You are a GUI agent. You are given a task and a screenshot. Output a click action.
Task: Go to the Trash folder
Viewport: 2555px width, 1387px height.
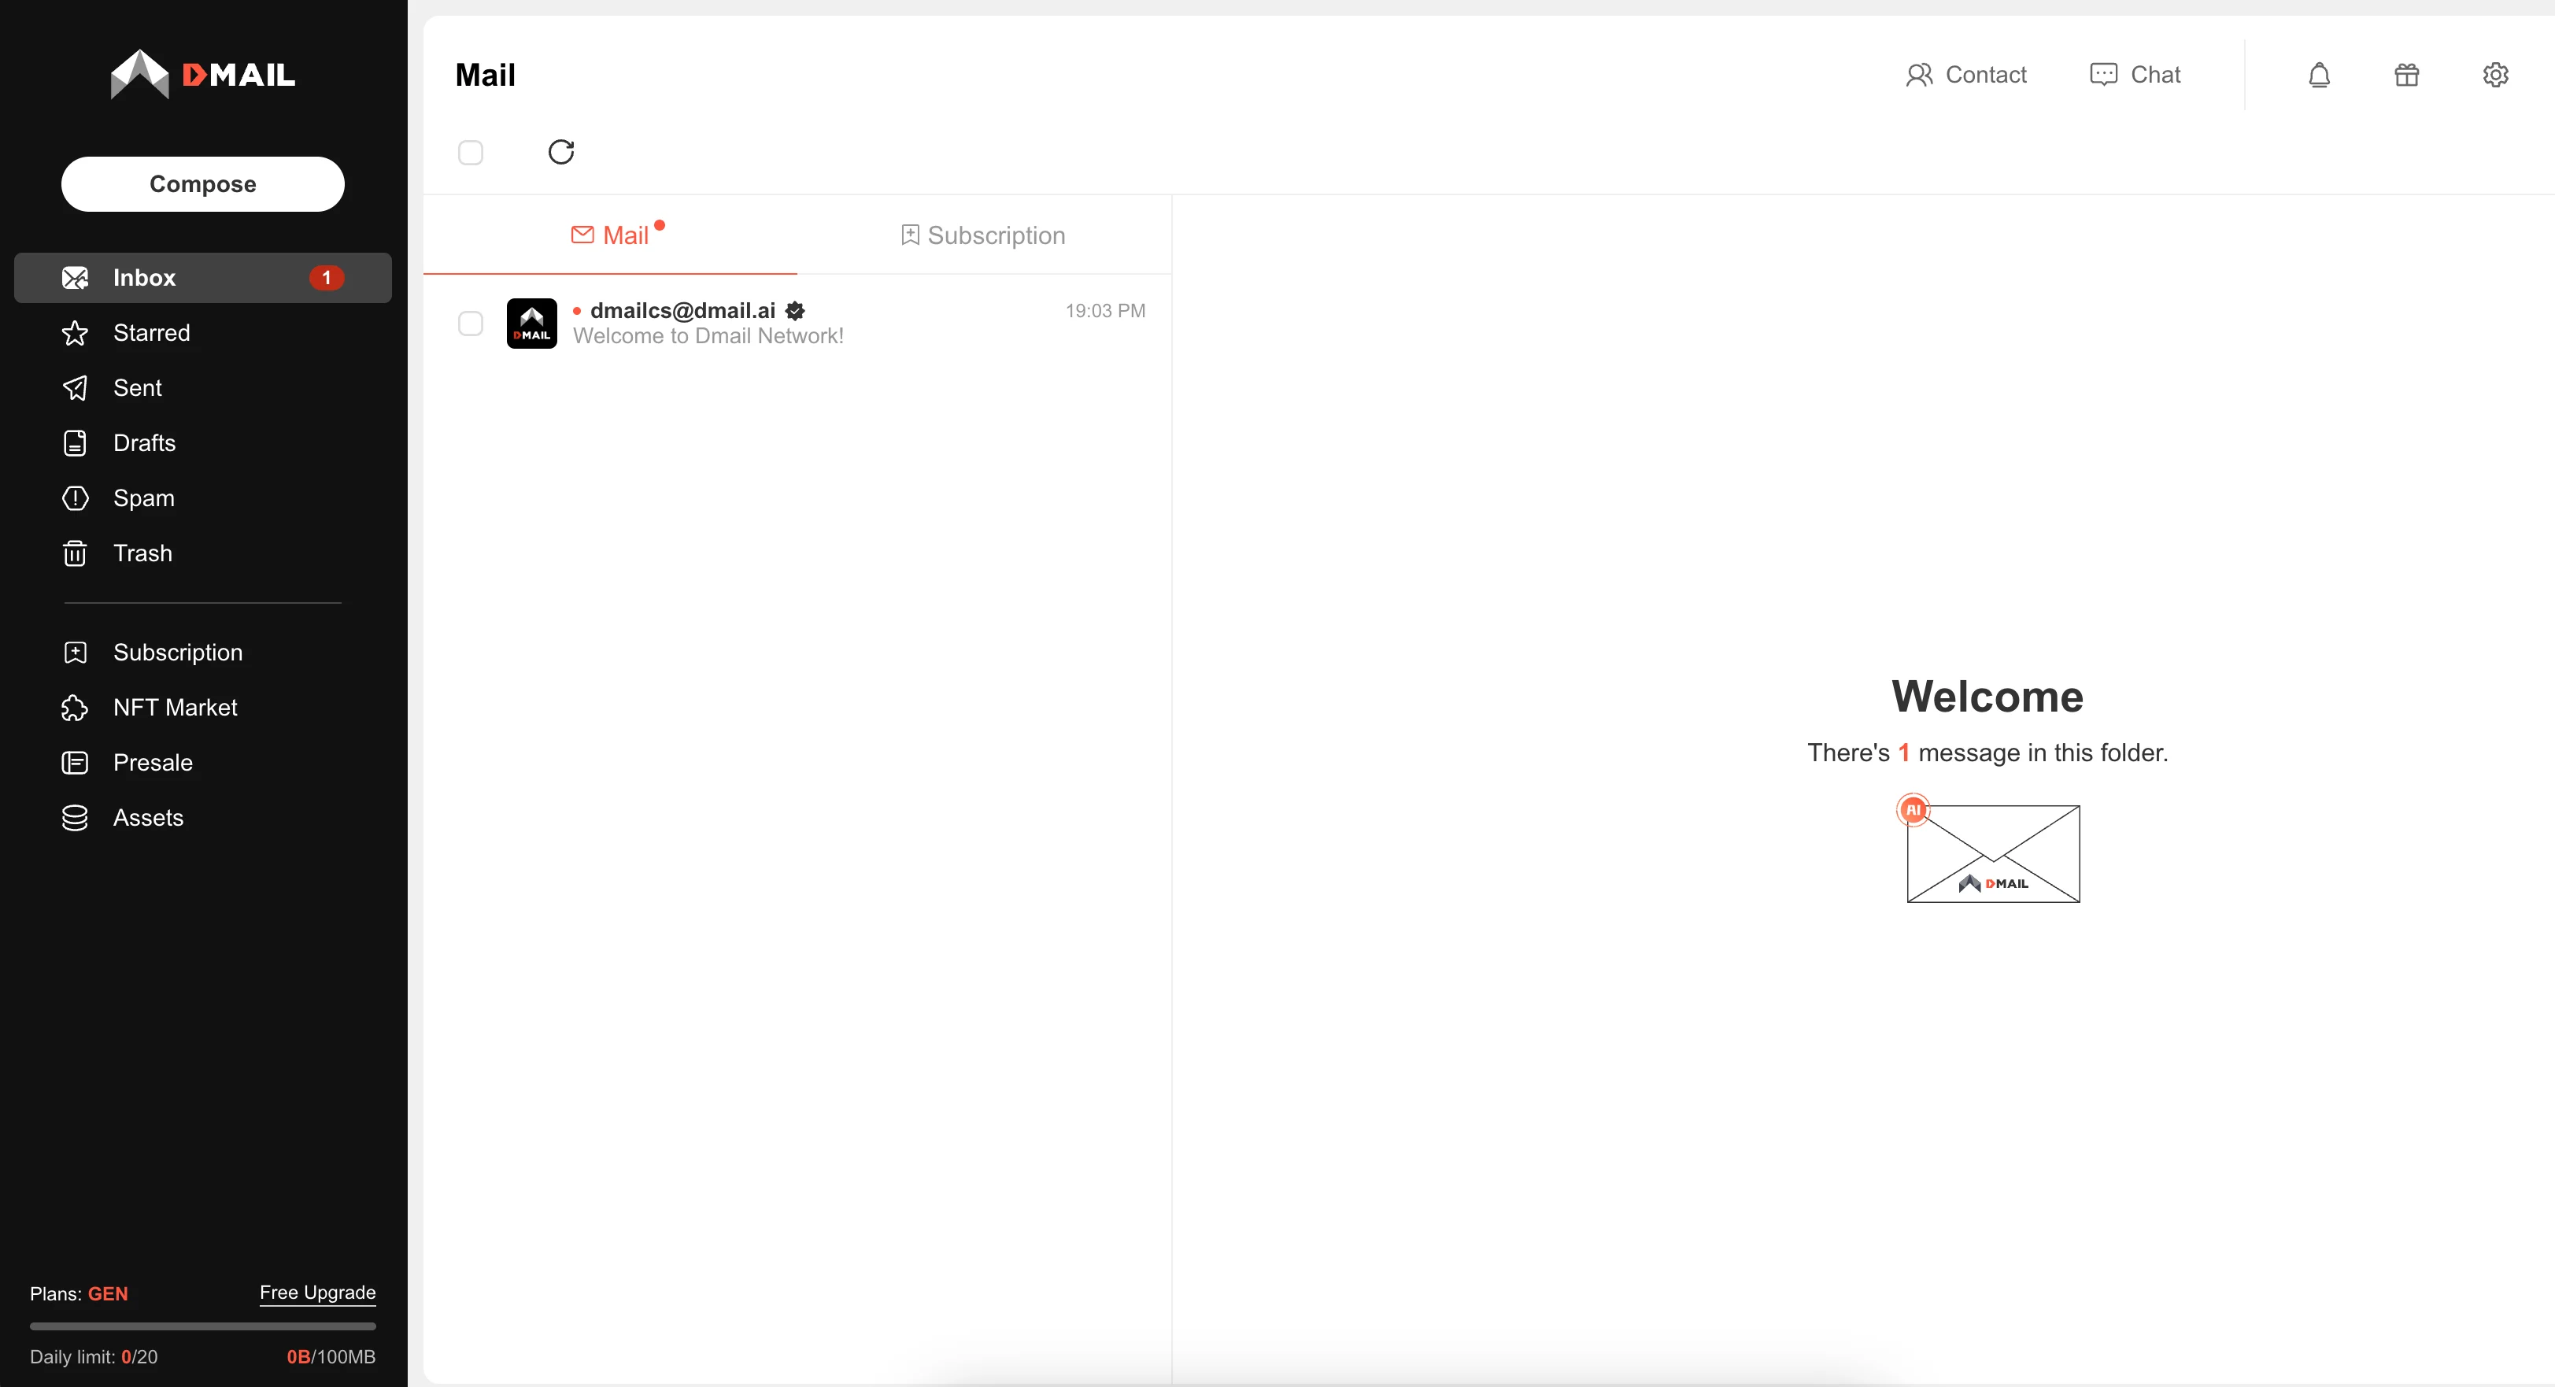click(142, 553)
